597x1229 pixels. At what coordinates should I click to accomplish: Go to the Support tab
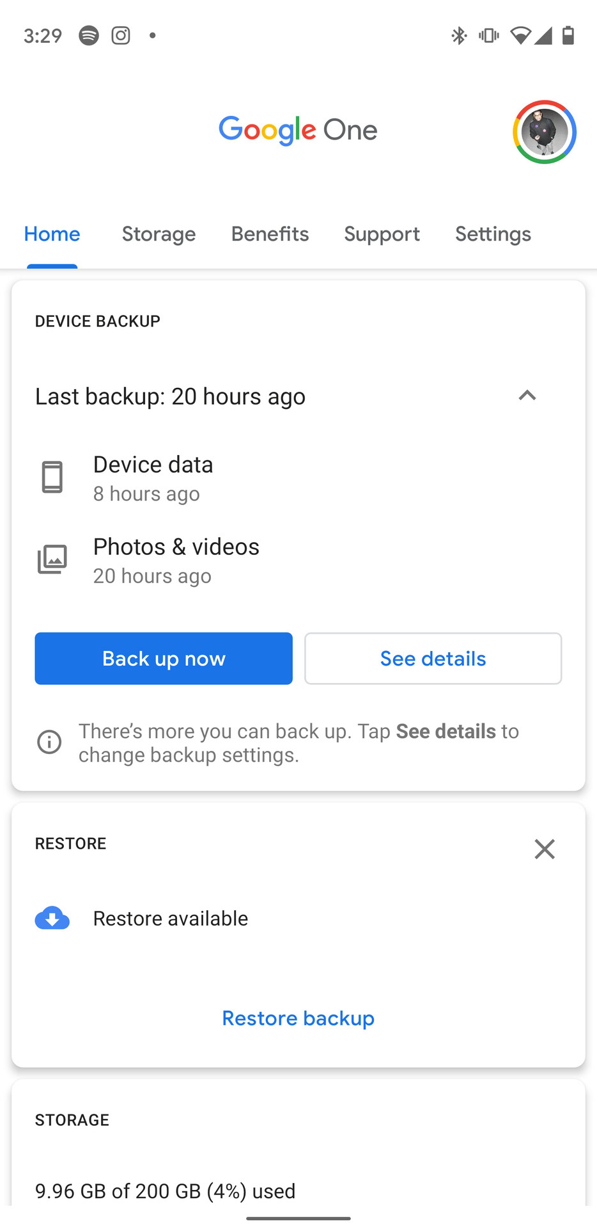click(382, 234)
